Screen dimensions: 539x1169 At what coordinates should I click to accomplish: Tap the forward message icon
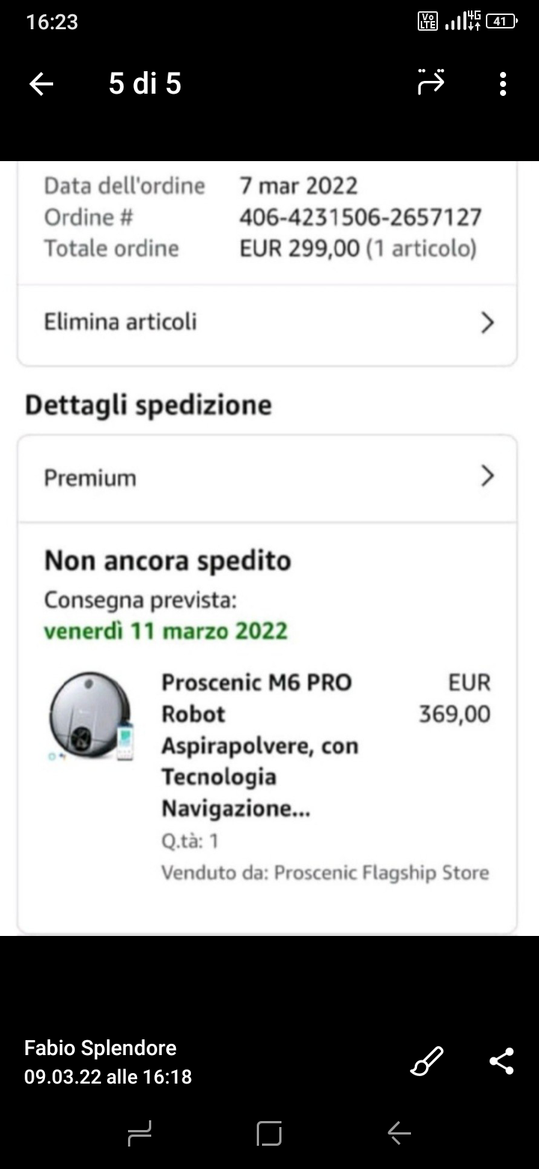tap(430, 82)
